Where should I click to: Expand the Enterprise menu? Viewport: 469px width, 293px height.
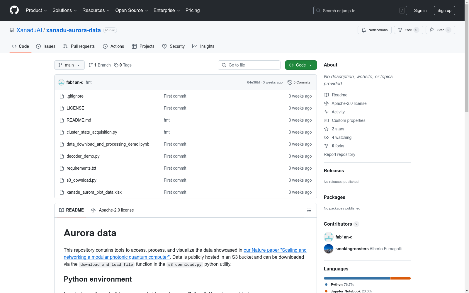(x=167, y=10)
